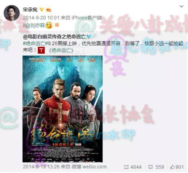Open @电影白幽灵传奇之绝命逃亡 account link
Viewport: 188px width, 173px height.
pos(54,37)
